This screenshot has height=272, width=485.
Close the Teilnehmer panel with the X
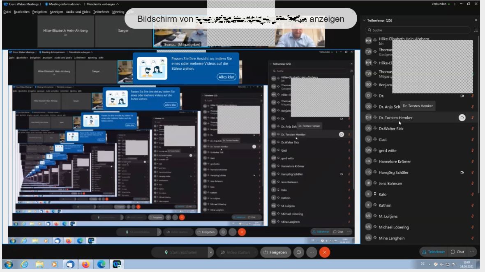tap(476, 20)
